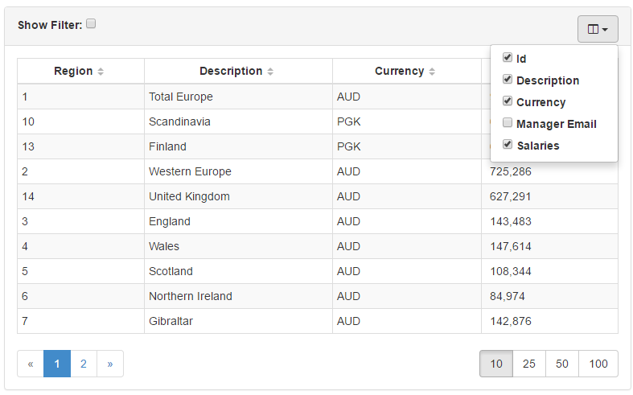Check the Manager Email column checkbox
Viewport: 633px width, 395px height.
(x=508, y=123)
